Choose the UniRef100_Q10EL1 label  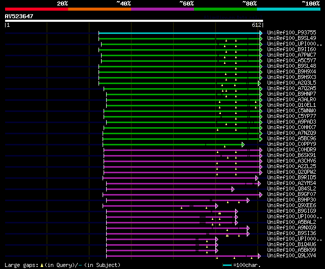[291, 105]
